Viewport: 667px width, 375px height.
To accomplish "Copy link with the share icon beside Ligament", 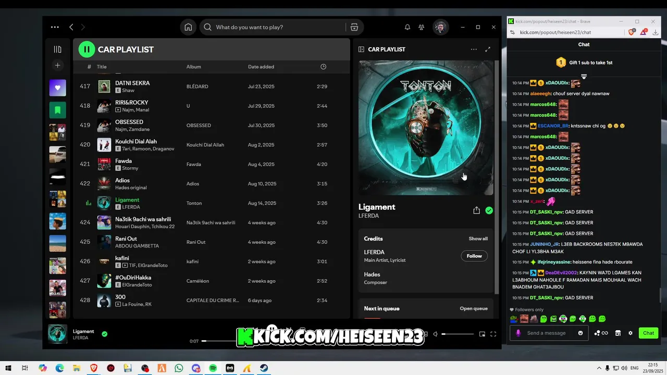I will (x=476, y=210).
